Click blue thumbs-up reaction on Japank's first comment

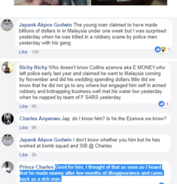click(158, 49)
